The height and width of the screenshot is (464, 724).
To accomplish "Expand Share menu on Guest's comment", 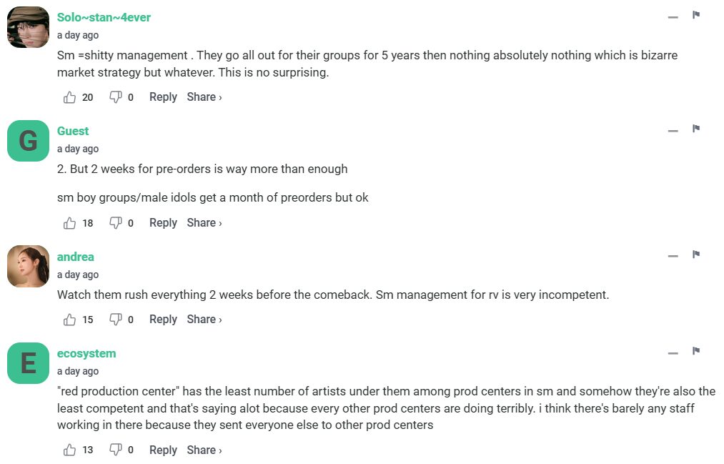I will click(204, 223).
